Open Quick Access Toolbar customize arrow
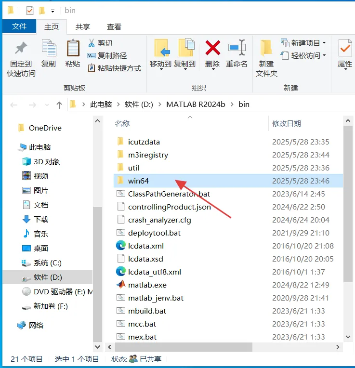The width and height of the screenshot is (355, 368). [x=53, y=11]
